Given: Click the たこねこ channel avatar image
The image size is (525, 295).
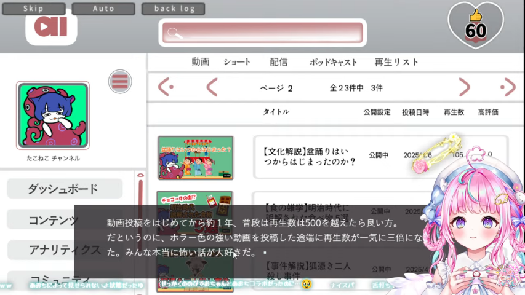Looking at the screenshot, I should tap(53, 115).
